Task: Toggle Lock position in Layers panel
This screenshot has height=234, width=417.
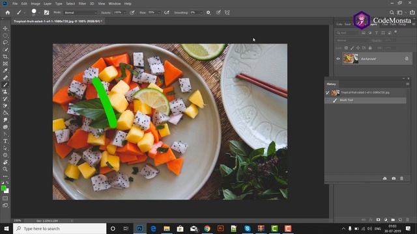Action: [x=358, y=48]
